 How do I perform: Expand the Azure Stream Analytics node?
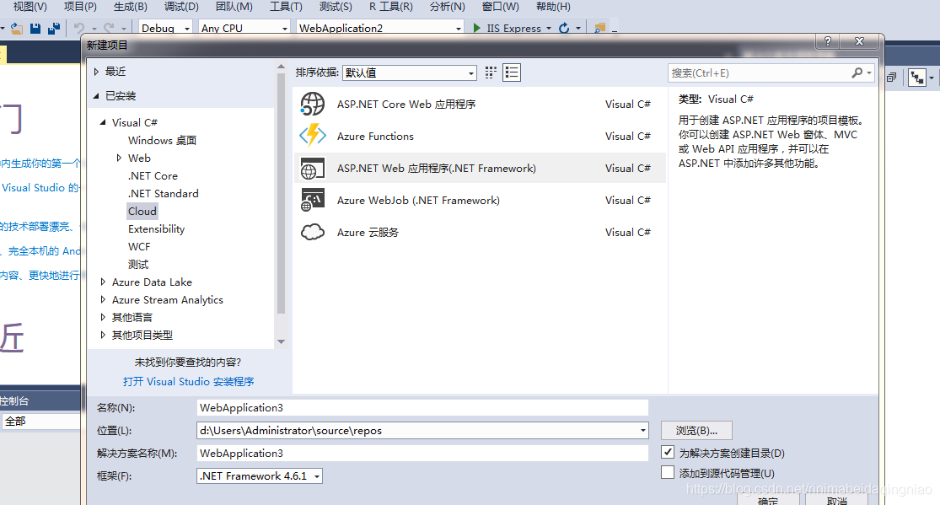click(x=103, y=299)
